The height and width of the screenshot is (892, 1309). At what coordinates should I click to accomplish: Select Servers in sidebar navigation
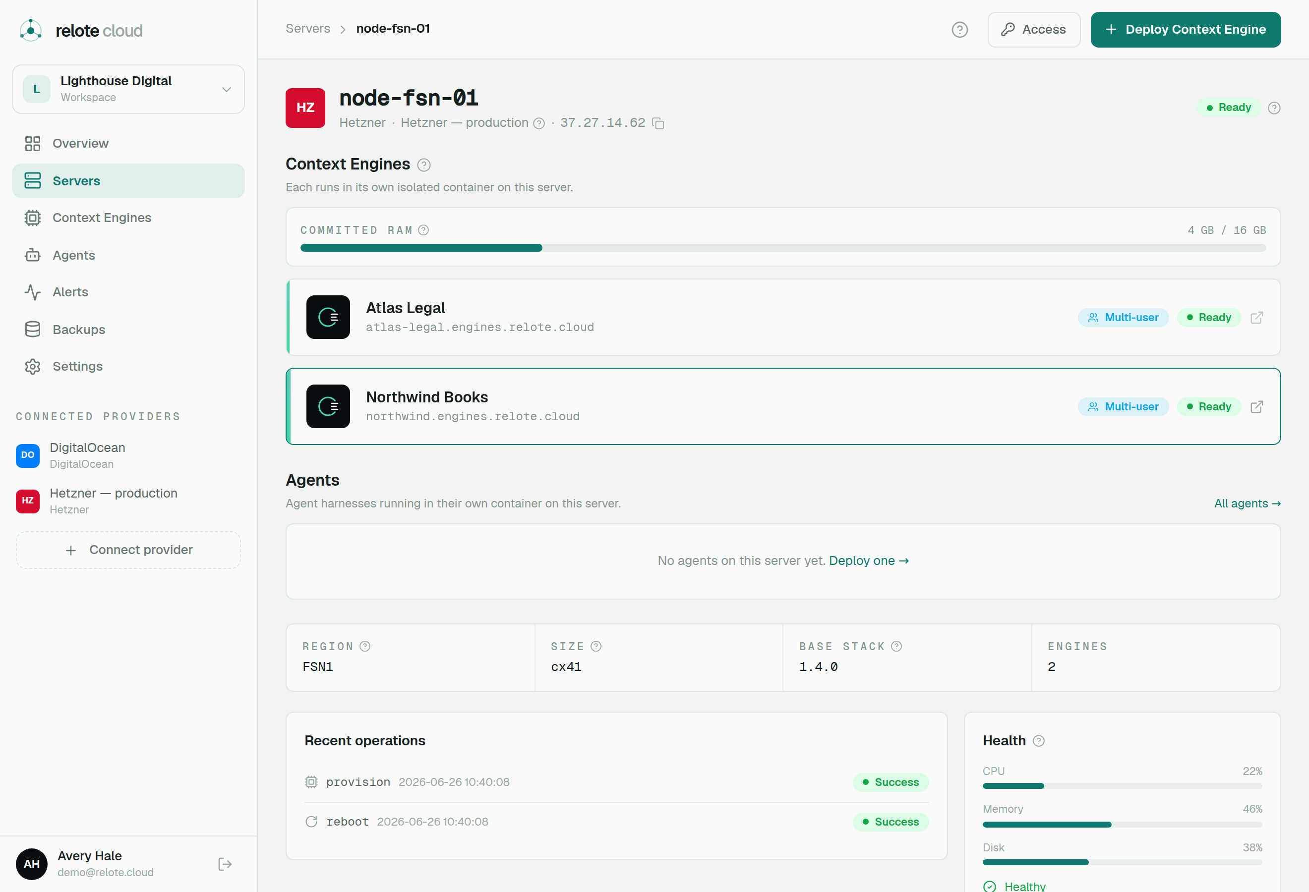[128, 181]
